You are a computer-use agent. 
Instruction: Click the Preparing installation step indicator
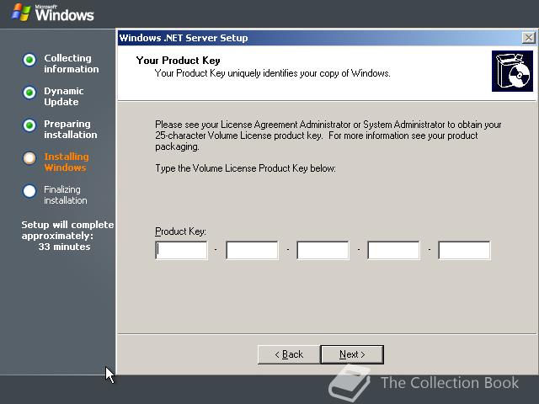coord(29,125)
